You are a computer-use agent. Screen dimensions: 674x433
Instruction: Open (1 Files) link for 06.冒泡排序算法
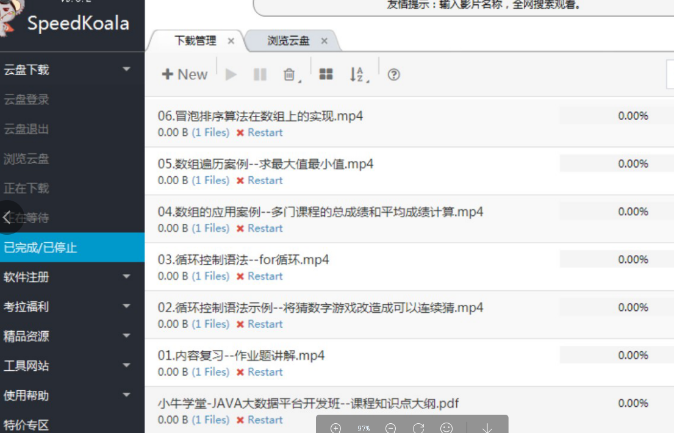210,132
